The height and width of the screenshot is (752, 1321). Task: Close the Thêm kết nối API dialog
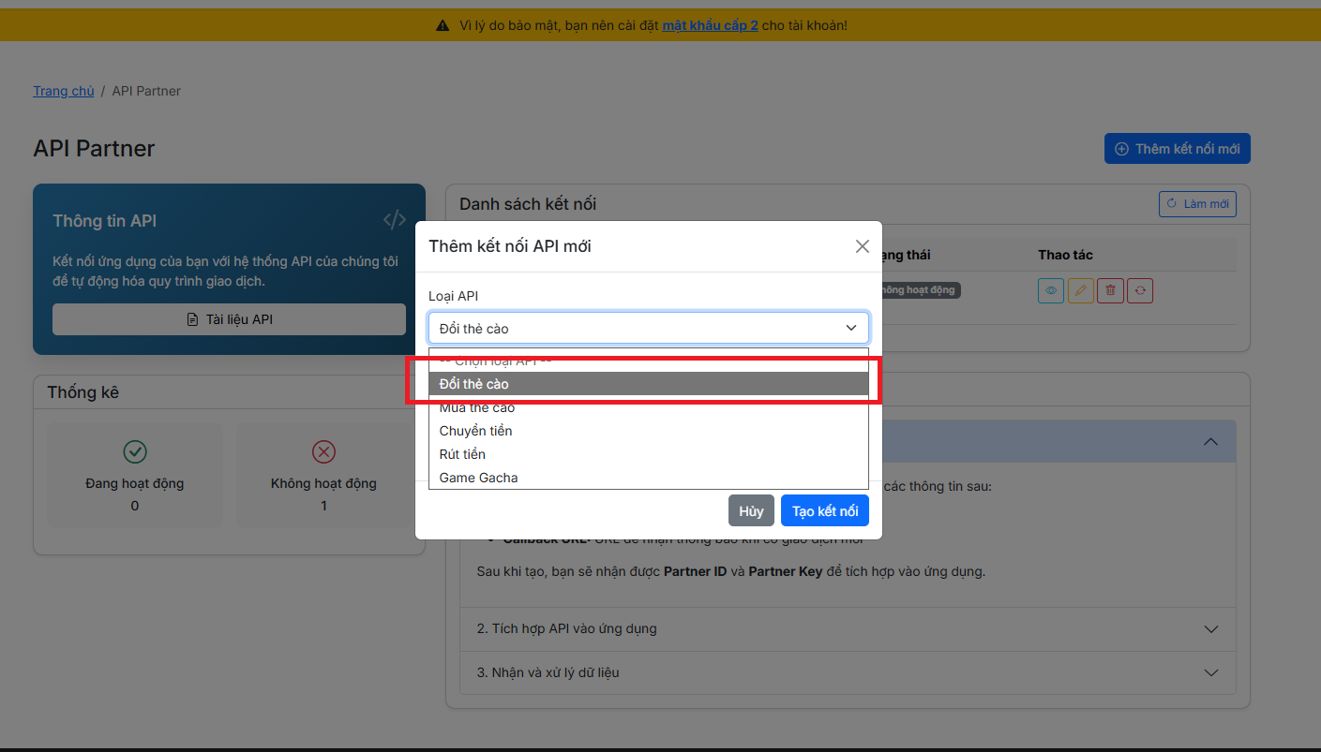coord(862,246)
